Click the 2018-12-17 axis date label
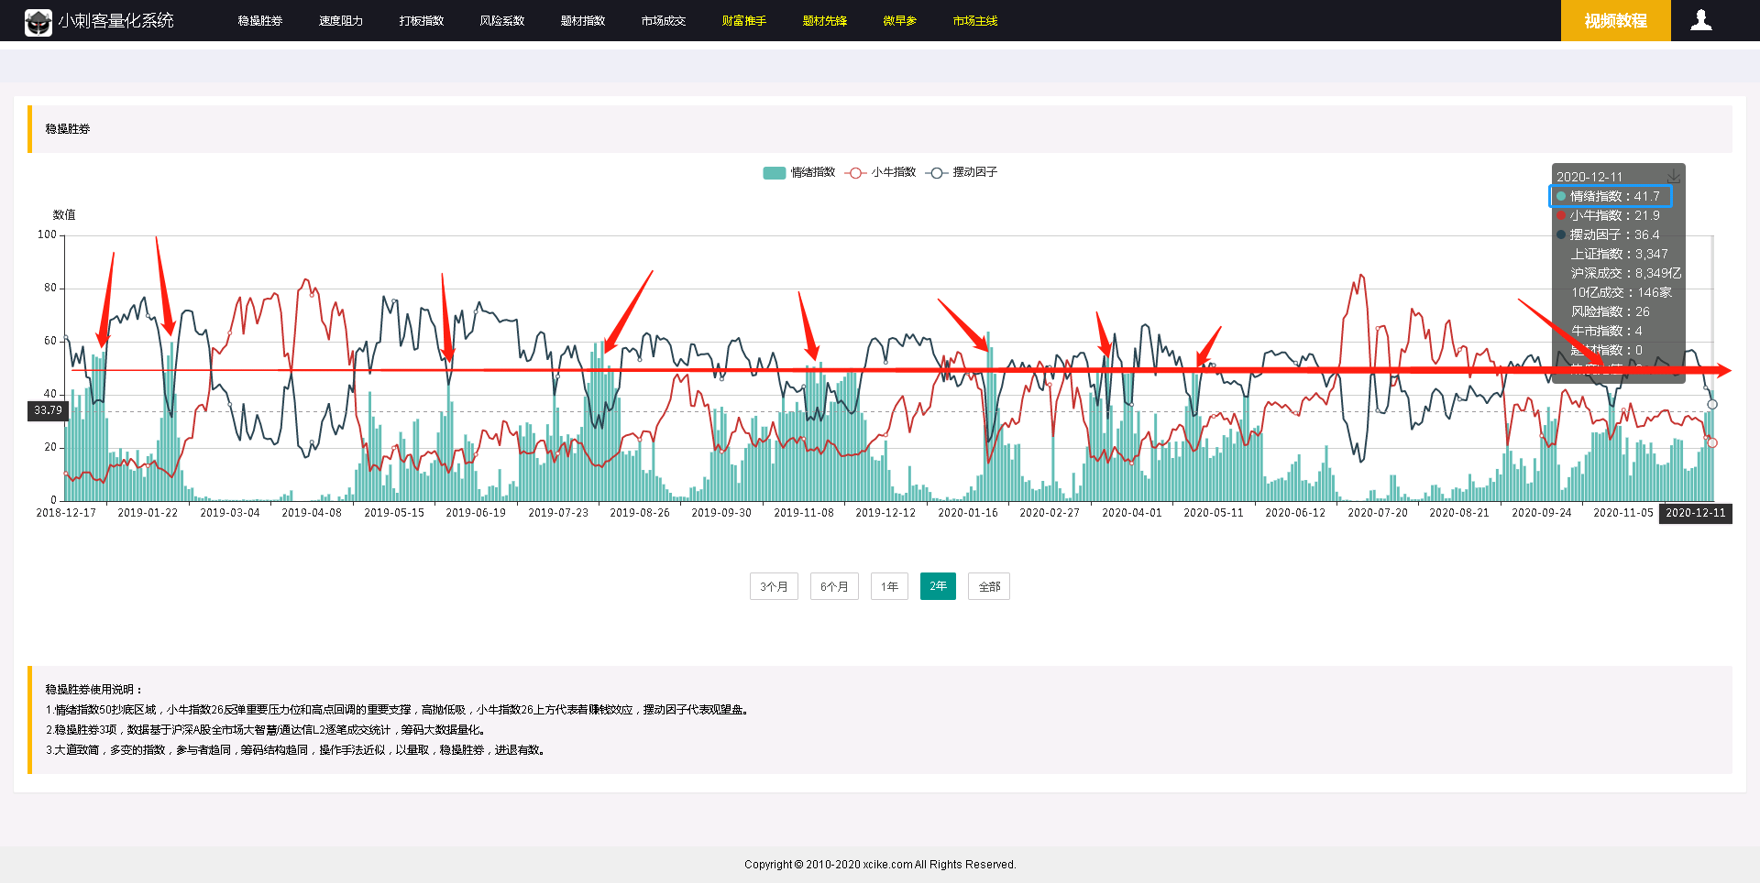Screen dimensions: 1760x883 66,513
